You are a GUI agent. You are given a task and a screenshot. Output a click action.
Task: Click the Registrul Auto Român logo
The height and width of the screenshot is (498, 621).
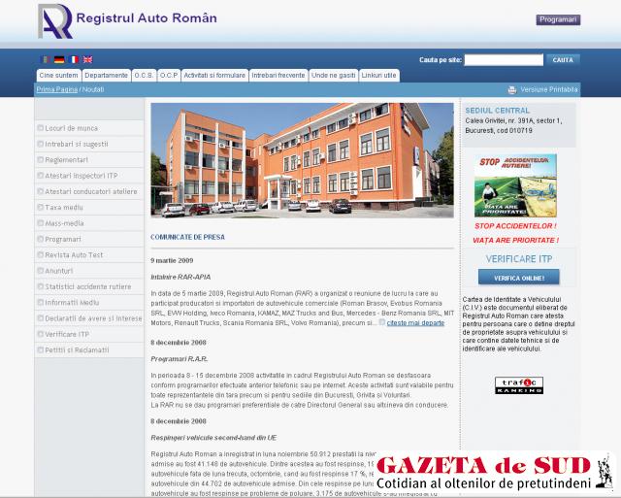pos(55,21)
